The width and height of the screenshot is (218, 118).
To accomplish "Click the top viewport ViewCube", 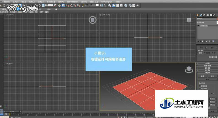I will click(x=93, y=20).
